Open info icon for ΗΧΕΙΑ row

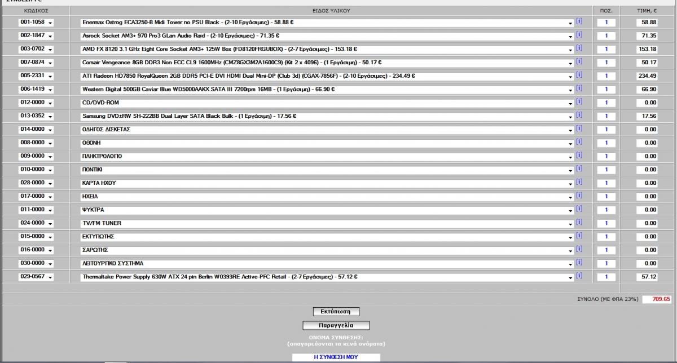(579, 196)
